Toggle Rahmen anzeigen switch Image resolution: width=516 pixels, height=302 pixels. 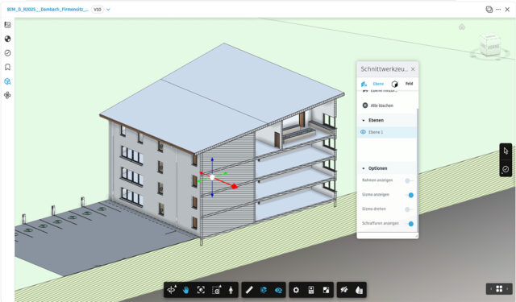click(x=409, y=180)
